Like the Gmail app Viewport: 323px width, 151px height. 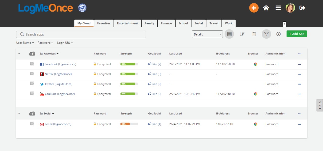[x=154, y=124]
